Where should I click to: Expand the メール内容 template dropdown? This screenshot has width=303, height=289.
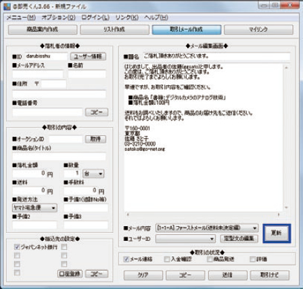207,228
